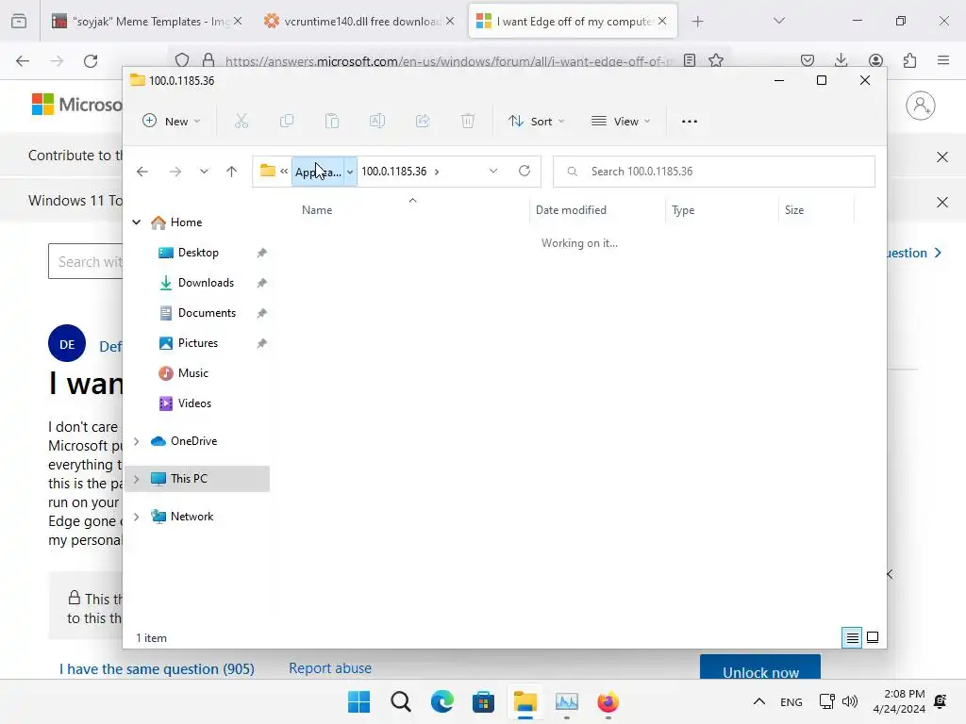This screenshot has height=724, width=966.
Task: Show hidden system tray icons
Action: tap(759, 701)
